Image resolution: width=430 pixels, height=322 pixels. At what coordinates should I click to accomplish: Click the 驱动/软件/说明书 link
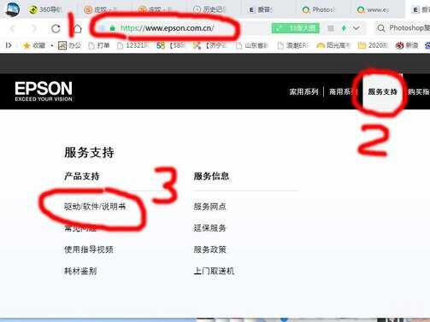pyautogui.click(x=95, y=207)
